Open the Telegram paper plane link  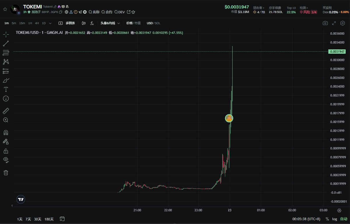(80, 12)
